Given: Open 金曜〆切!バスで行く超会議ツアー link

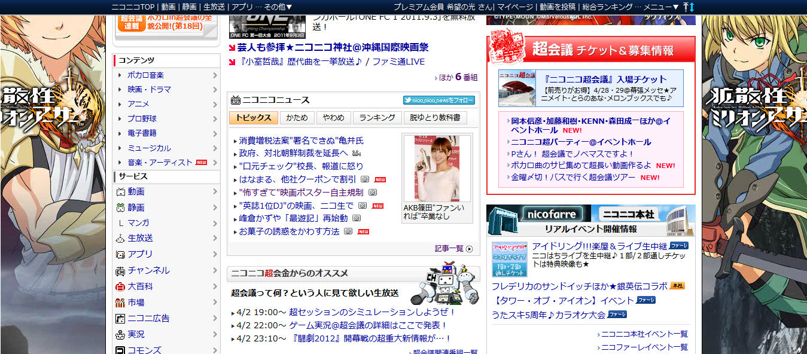Looking at the screenshot, I should pos(573,178).
